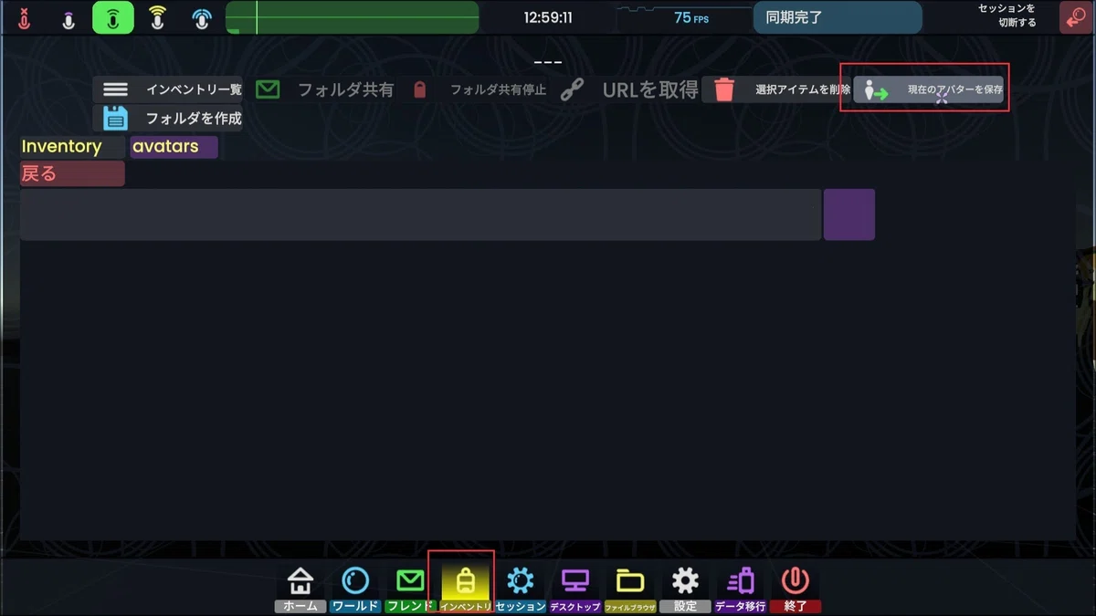
Task: Click the red trash can delete icon
Action: coord(724,89)
